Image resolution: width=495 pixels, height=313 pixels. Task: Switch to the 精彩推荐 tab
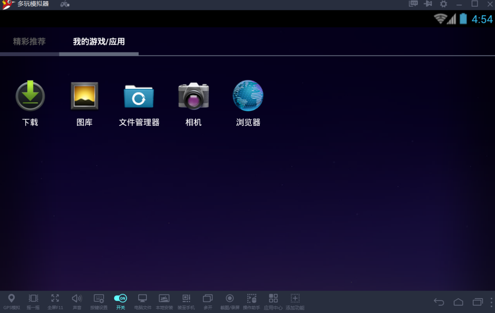tap(29, 42)
